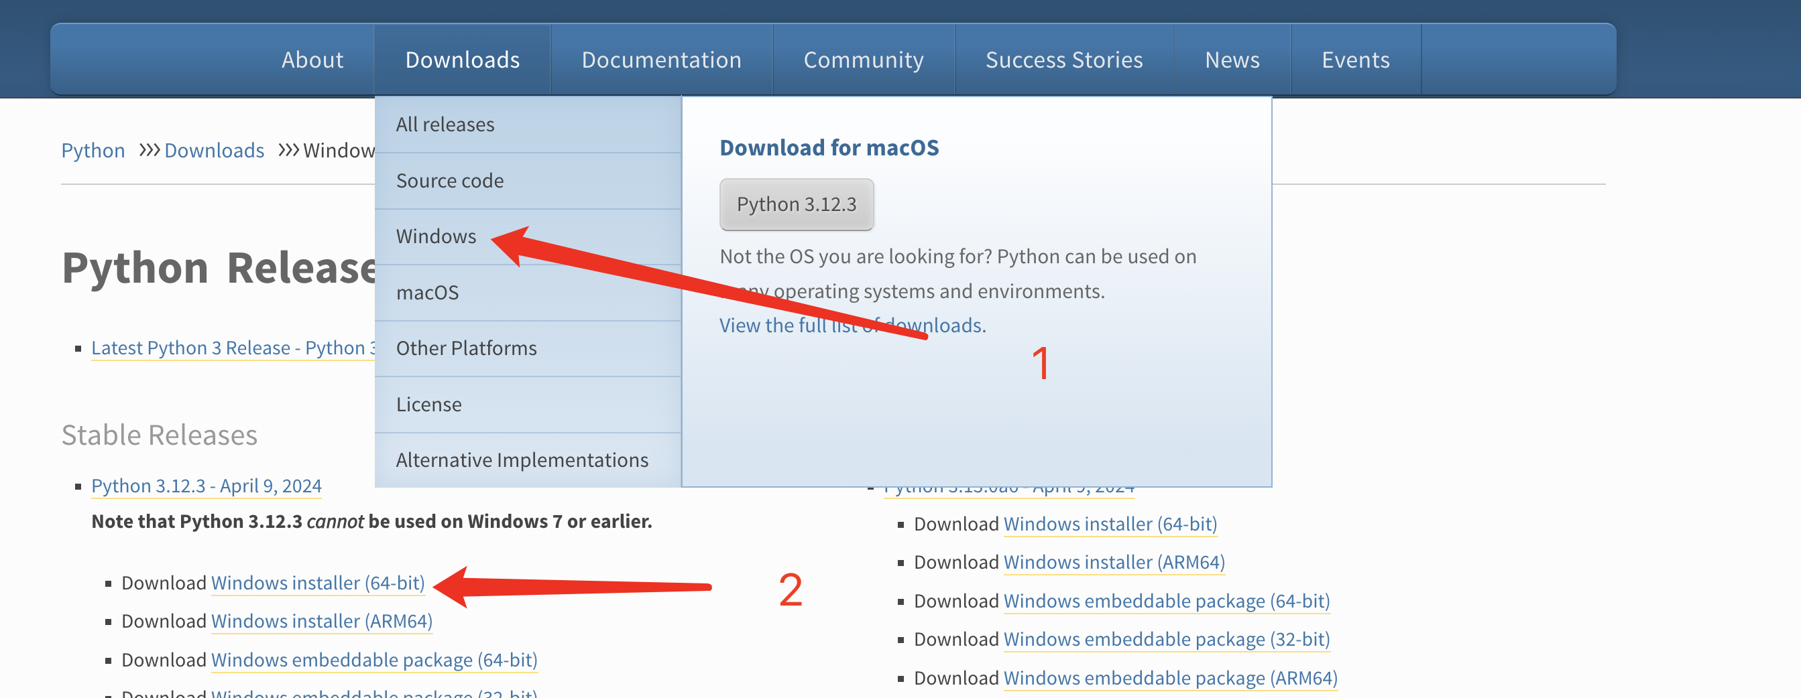Go to the Python breadcrumb link
The height and width of the screenshot is (698, 1801).
[93, 150]
